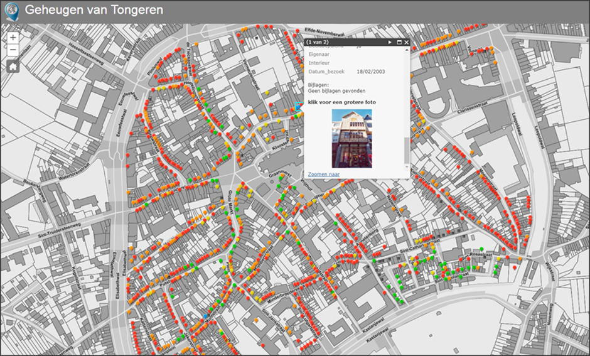Open the larger building photo thumbnail

coord(352,139)
